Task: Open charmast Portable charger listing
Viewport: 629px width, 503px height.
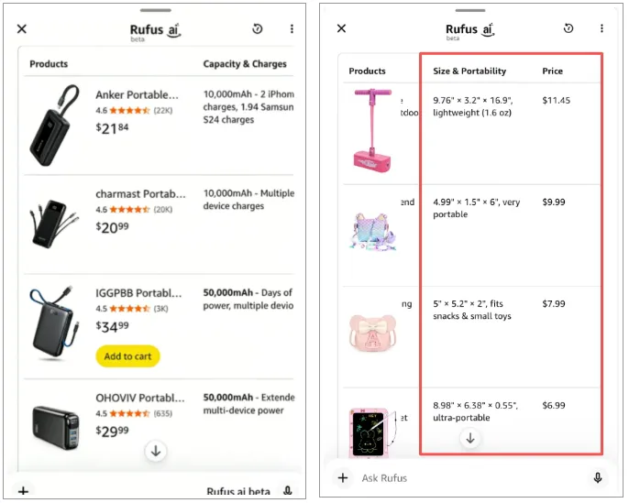Action: [x=140, y=194]
